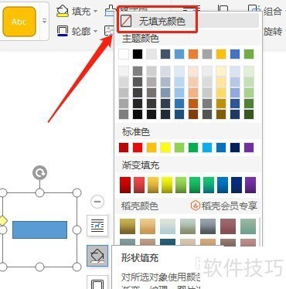Click the floating outline button below fill
The height and width of the screenshot is (289, 286).
point(97,283)
